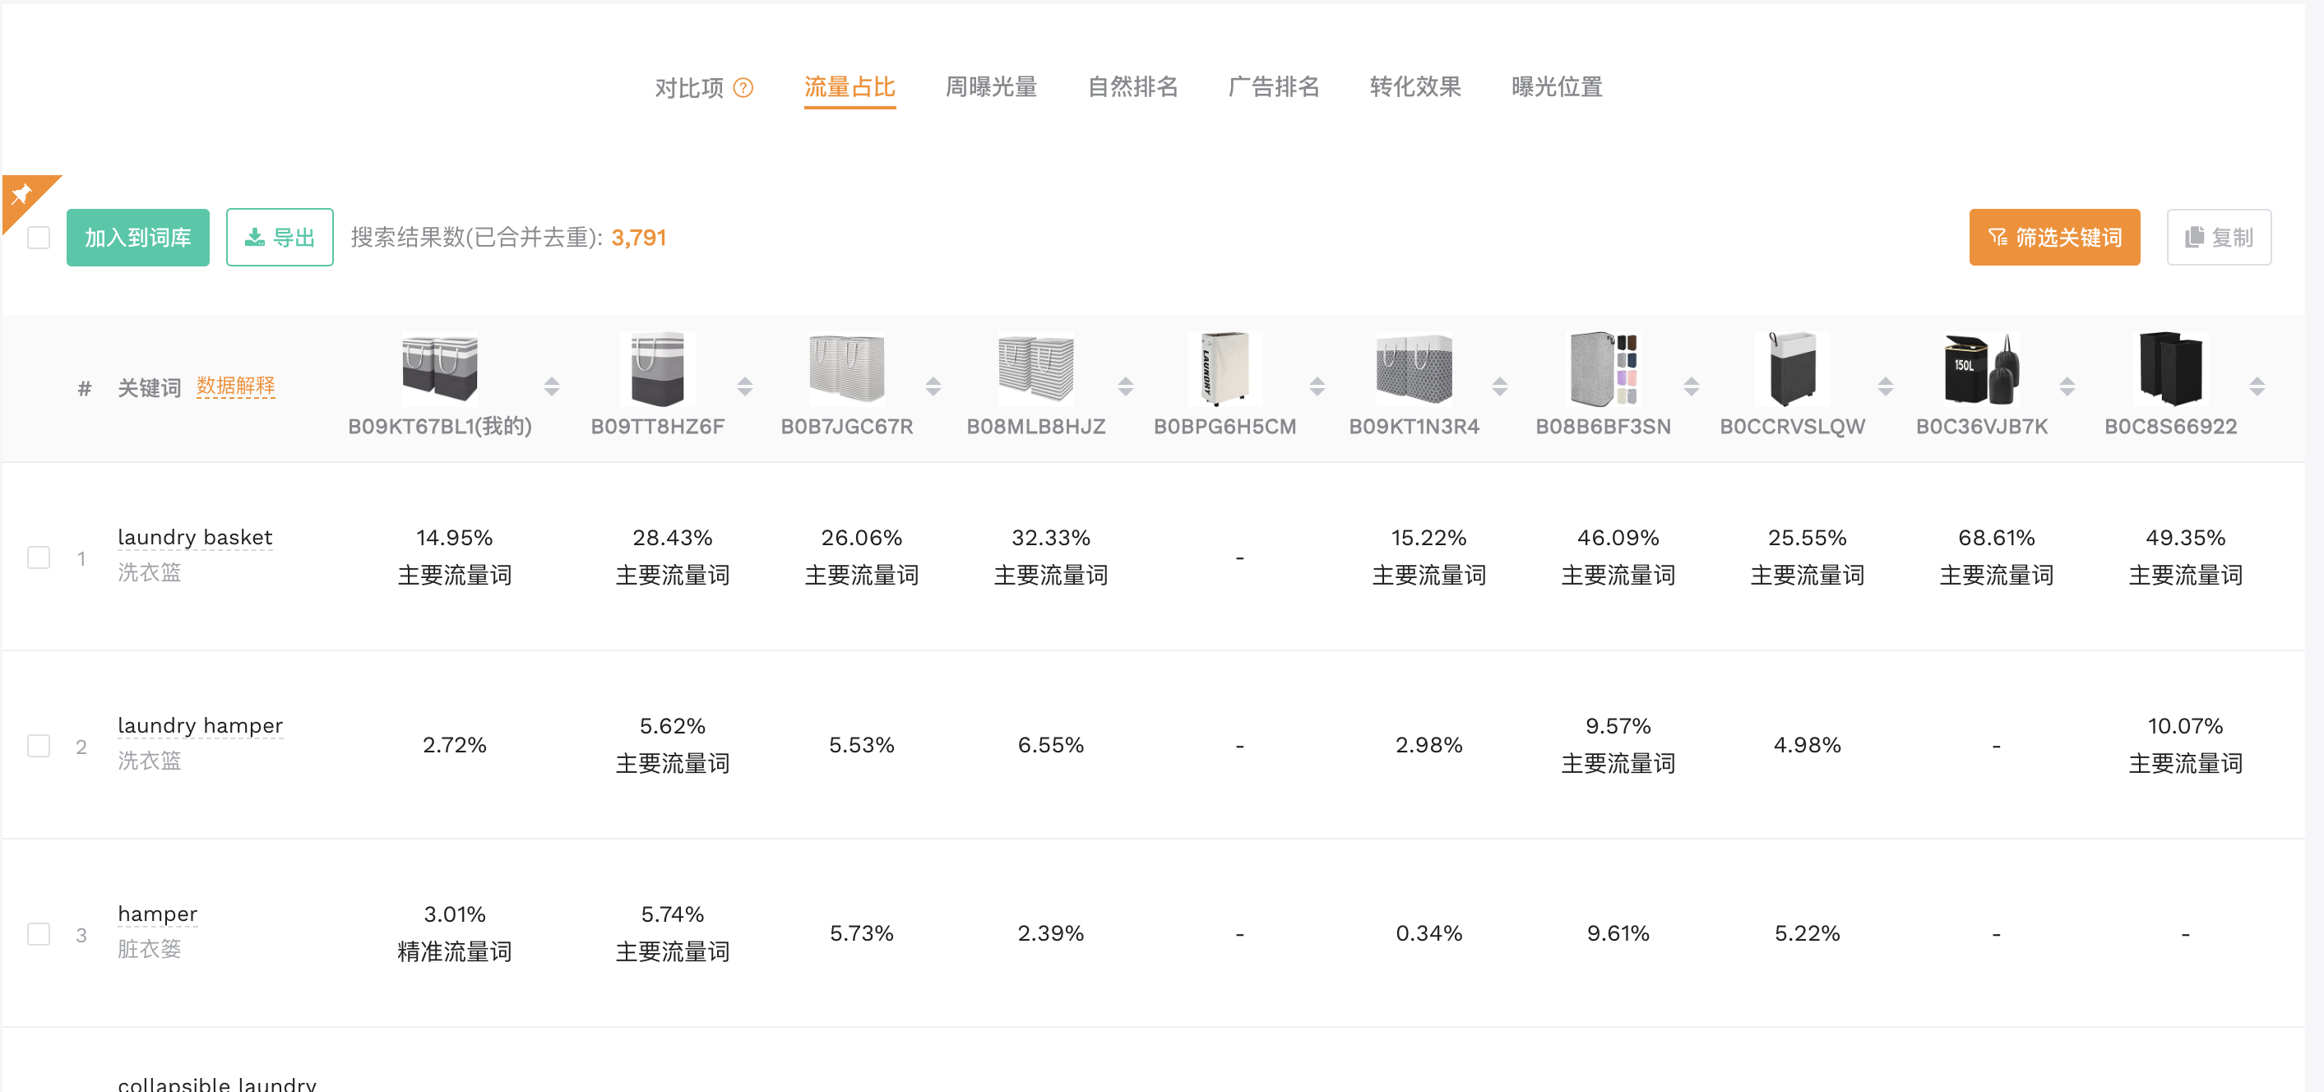This screenshot has height=1092, width=2324.
Task: Sort by B0C36VJB7K column arrows
Action: pyautogui.click(x=2067, y=386)
